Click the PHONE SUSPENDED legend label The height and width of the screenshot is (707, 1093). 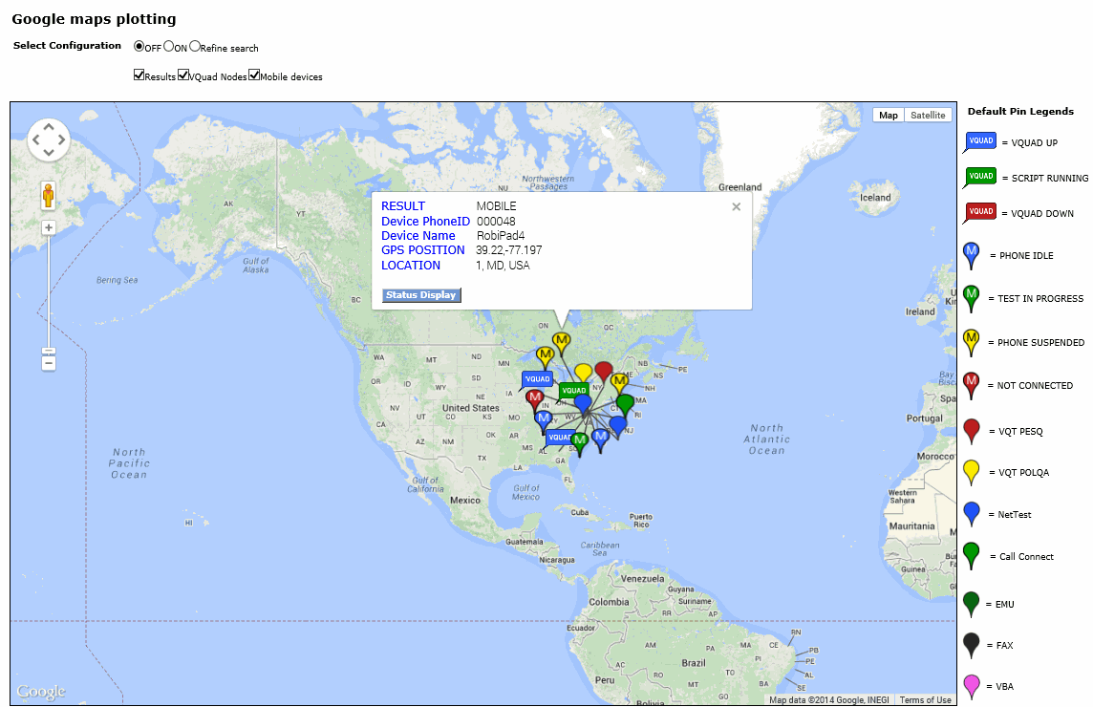(1040, 343)
